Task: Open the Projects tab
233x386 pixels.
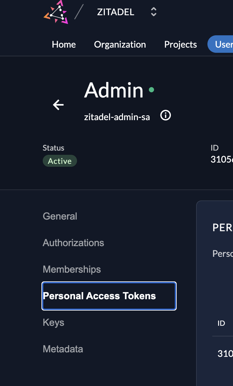Action: (180, 44)
